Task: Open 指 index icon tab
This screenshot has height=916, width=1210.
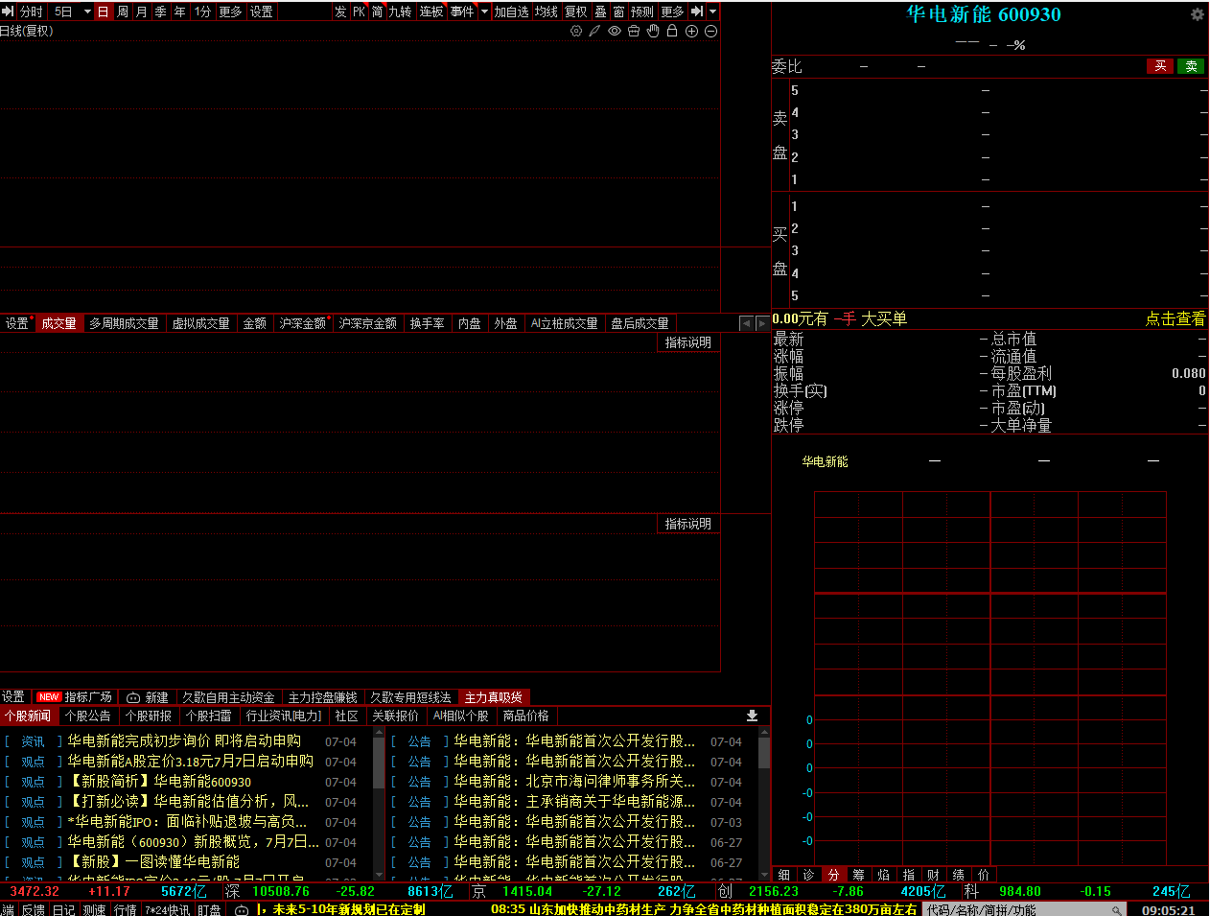Action: [908, 875]
